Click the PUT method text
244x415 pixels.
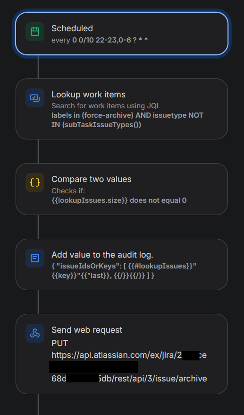tap(60, 343)
